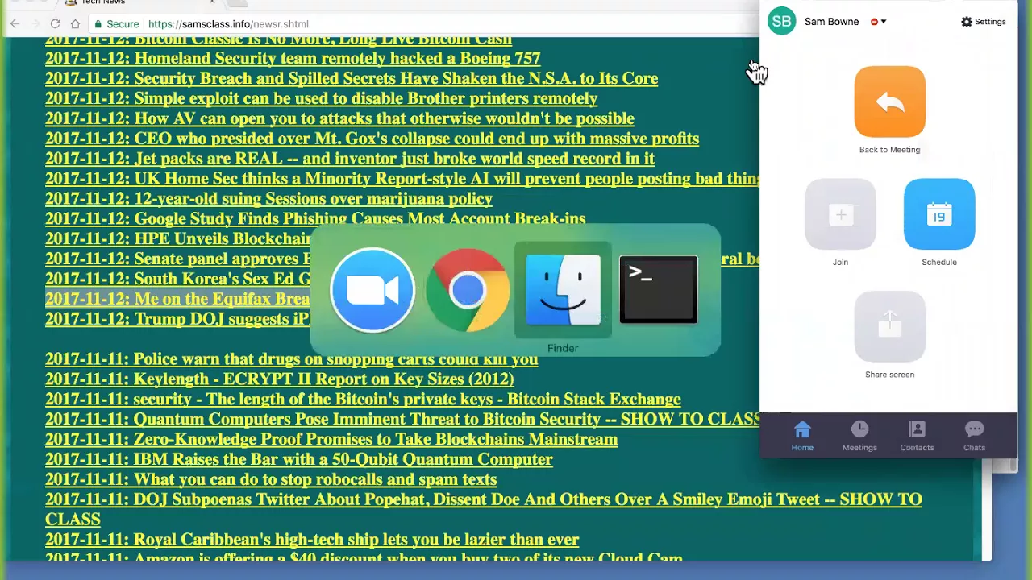1032x580 pixels.
Task: Open the N.S.A. security breach link
Action: click(x=352, y=78)
